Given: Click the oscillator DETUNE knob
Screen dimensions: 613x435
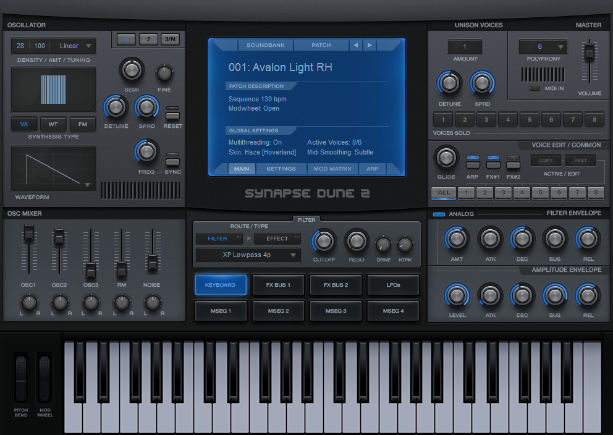Looking at the screenshot, I should pyautogui.click(x=116, y=107).
